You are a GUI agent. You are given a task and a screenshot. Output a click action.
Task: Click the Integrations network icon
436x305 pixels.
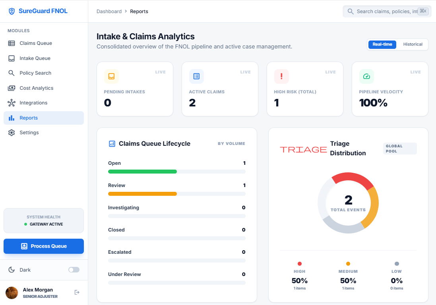(12, 103)
